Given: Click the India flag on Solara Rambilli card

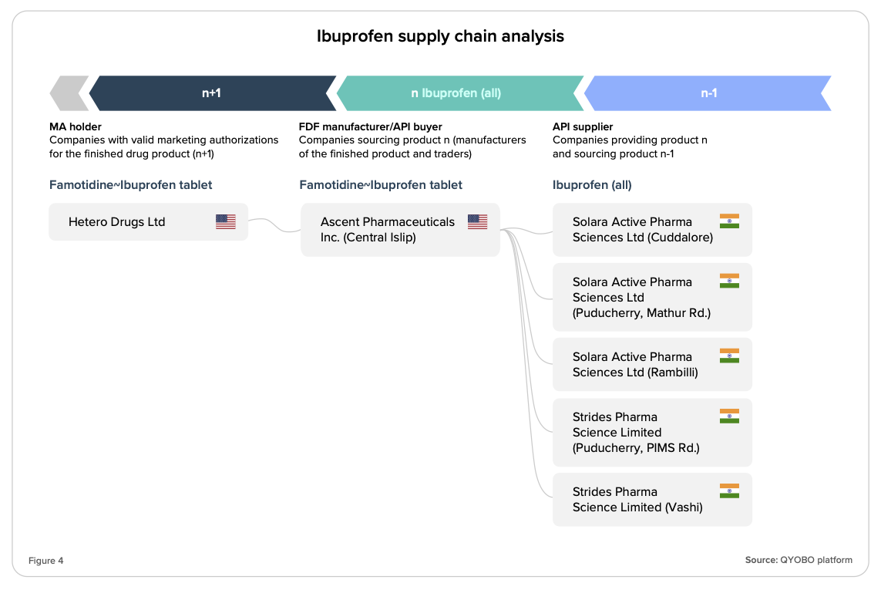Looking at the screenshot, I should (x=729, y=356).
